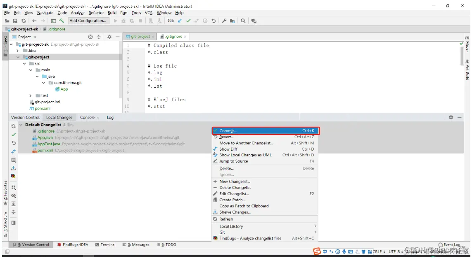Expand the .idea folder
472x258 pixels.
click(18, 51)
